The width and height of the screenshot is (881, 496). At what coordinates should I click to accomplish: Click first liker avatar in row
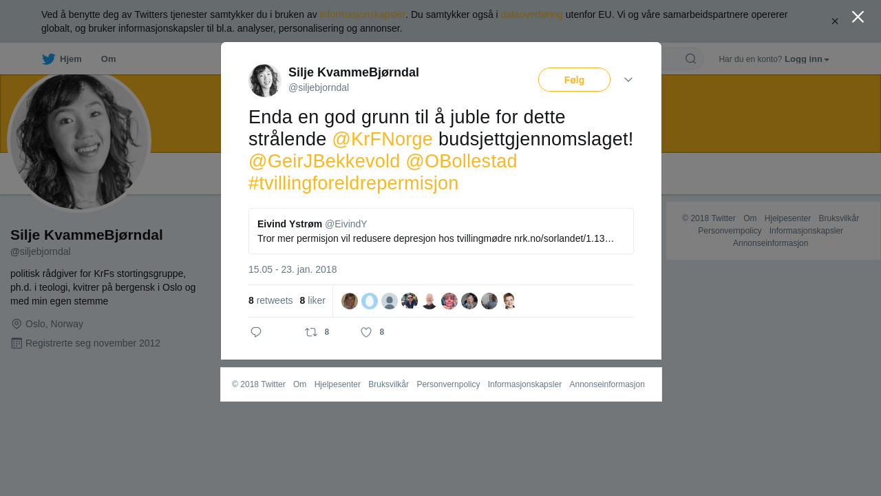[x=350, y=301]
